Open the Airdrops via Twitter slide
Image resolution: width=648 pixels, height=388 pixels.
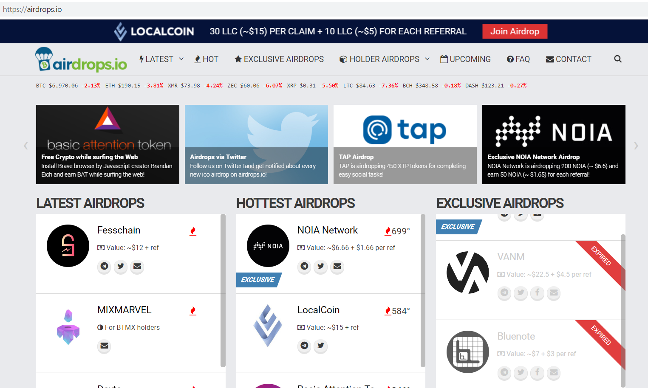[256, 144]
